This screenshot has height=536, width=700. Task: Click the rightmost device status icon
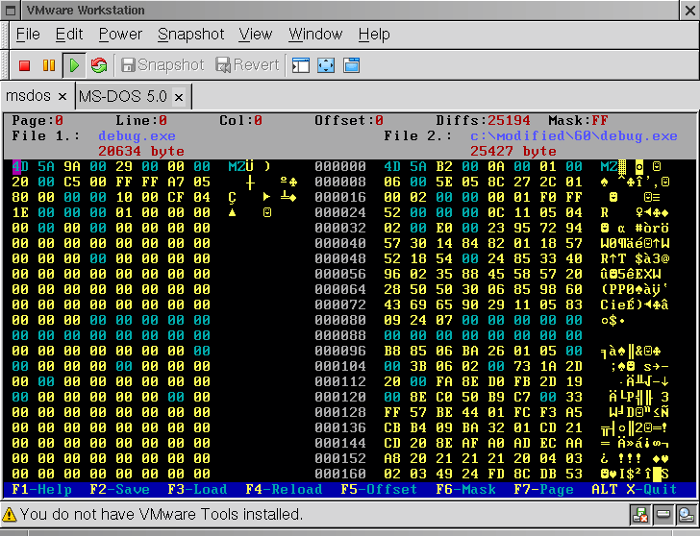[686, 515]
